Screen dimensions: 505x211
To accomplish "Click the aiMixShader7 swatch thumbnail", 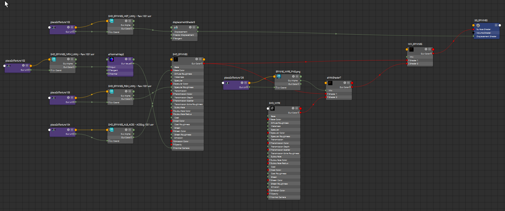I will click(330, 83).
